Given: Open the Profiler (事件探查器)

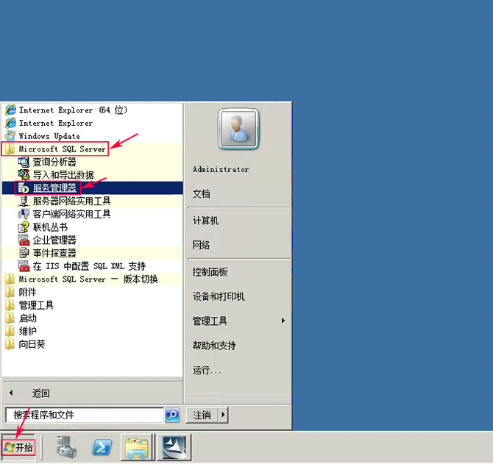Looking at the screenshot, I should coord(54,253).
